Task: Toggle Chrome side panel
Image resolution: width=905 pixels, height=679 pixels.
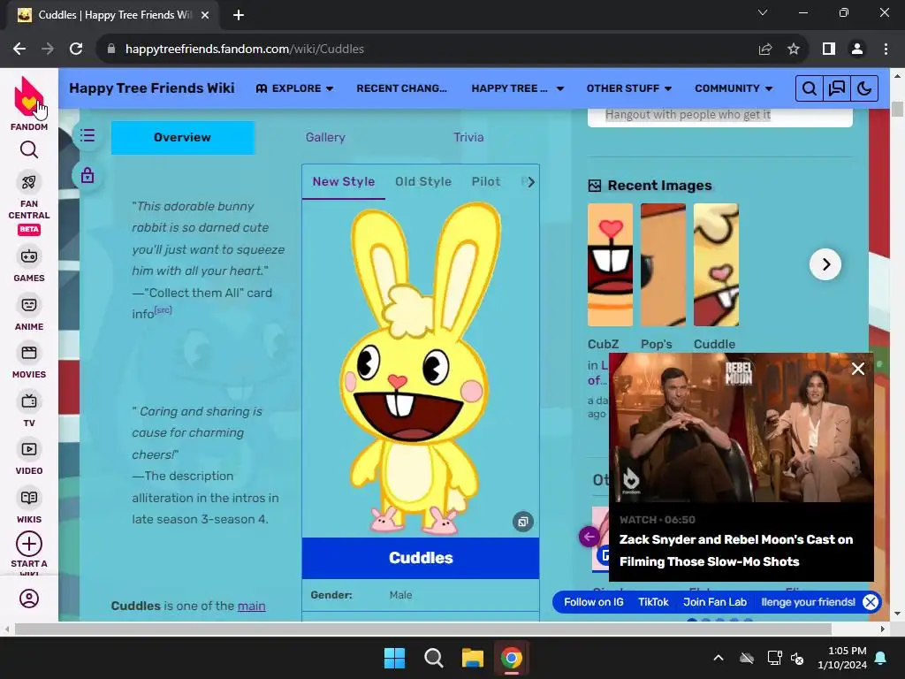Action: pos(829,50)
